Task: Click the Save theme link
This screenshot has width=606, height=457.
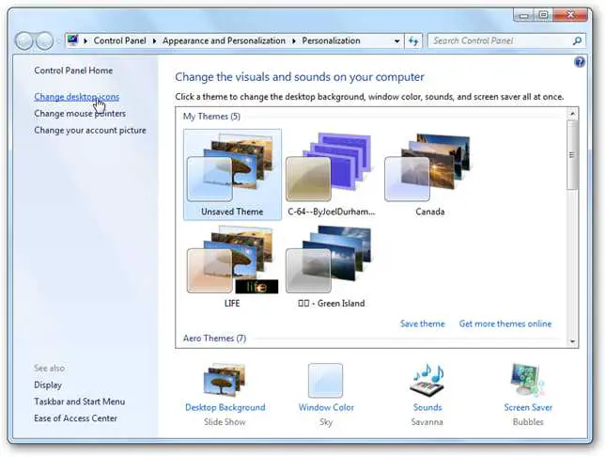Action: click(423, 323)
